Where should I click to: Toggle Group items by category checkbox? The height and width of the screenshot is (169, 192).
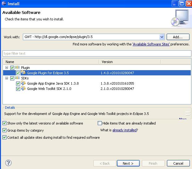tap(5, 130)
